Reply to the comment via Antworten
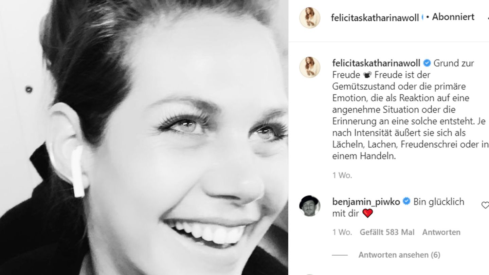 tap(441, 233)
